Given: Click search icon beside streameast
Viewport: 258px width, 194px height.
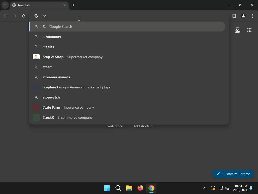Looking at the screenshot, I should pos(36,37).
